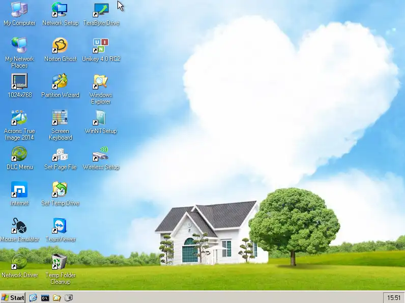This screenshot has height=303, width=405.
Task: Open the My Computer desktop icon
Action: tap(19, 10)
